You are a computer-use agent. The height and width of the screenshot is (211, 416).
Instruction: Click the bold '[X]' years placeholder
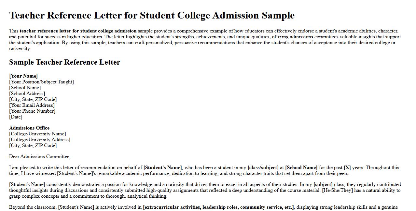[x=347, y=168]
